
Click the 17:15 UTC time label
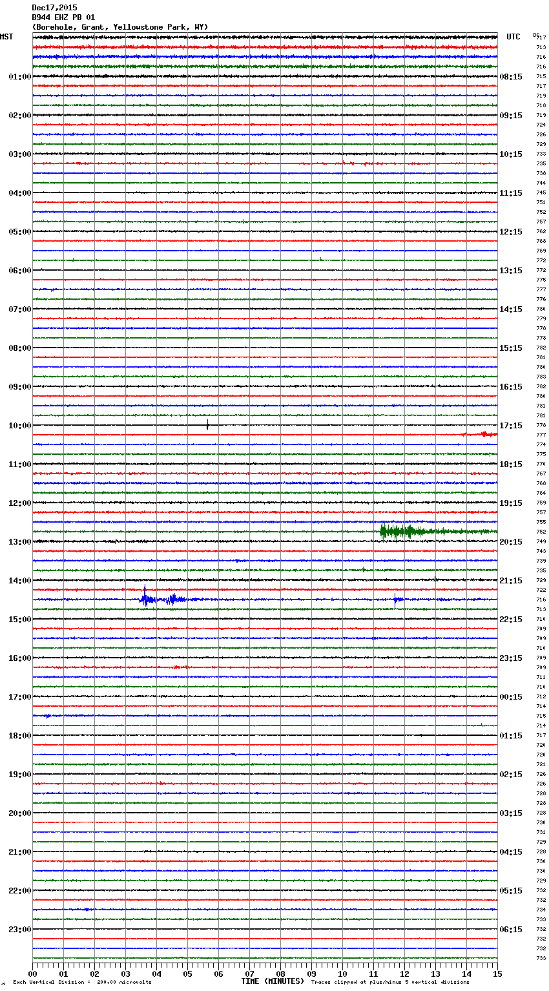coord(511,426)
